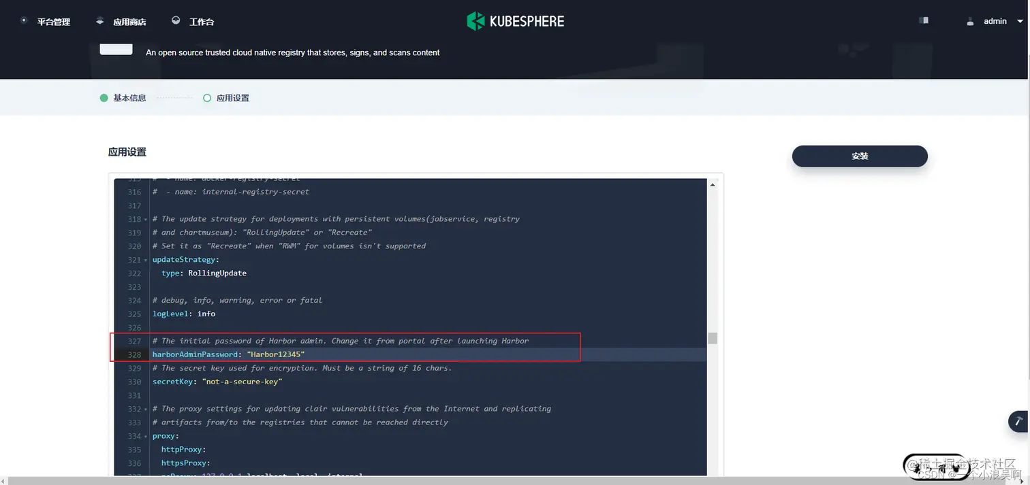Click the workbench icon beside 工作台
The height and width of the screenshot is (485, 1030).
(x=176, y=21)
